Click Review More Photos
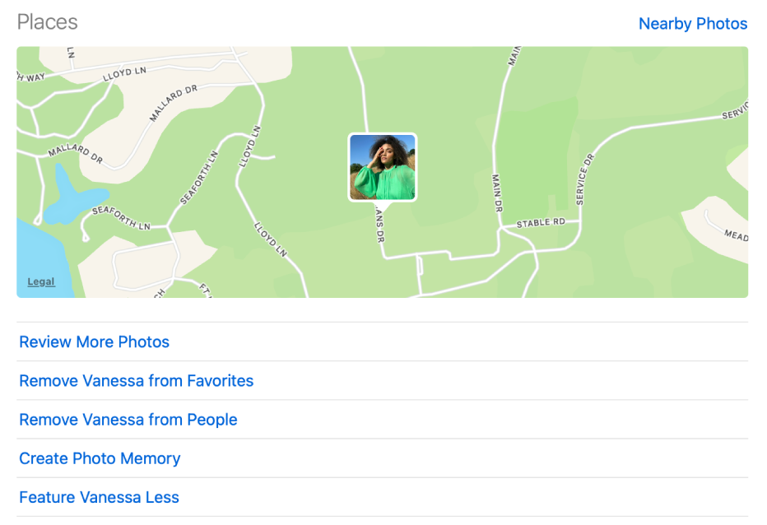Screen dimensions: 767x525 (x=94, y=341)
